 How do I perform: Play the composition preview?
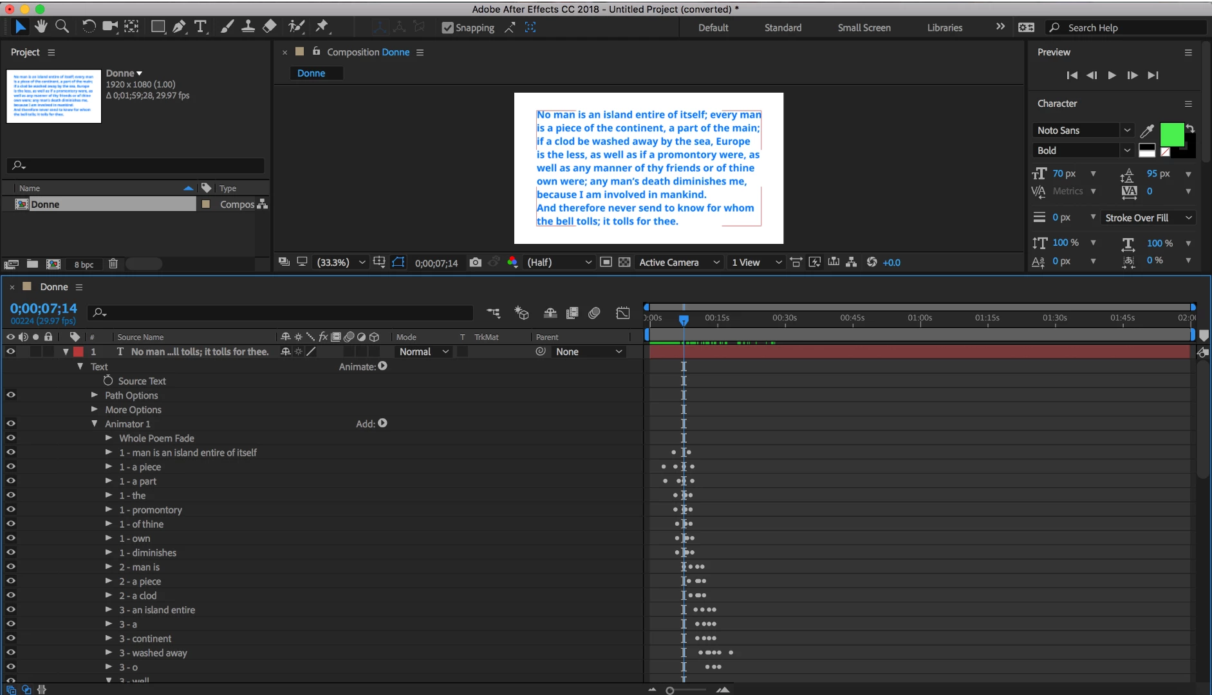click(x=1112, y=75)
